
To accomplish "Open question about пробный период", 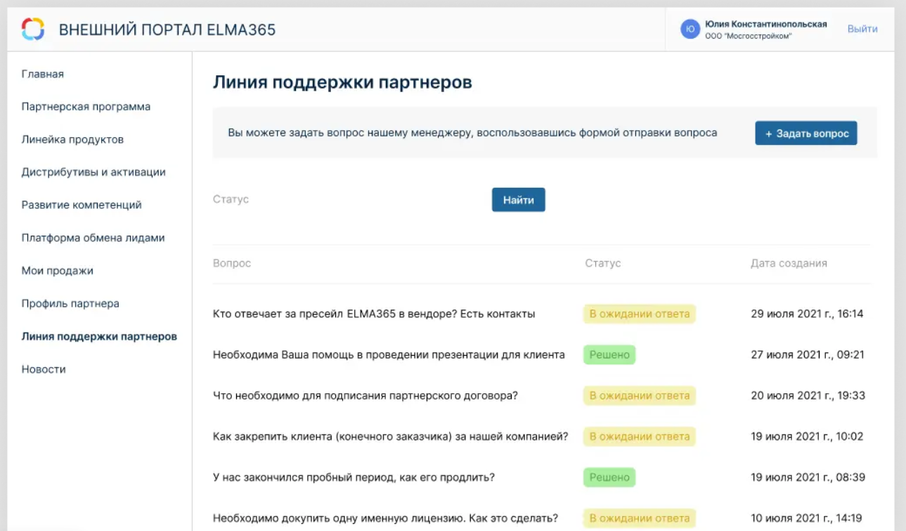I will 354,478.
